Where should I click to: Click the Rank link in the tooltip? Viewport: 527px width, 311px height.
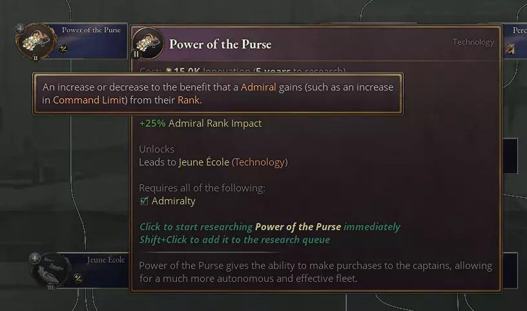click(188, 100)
